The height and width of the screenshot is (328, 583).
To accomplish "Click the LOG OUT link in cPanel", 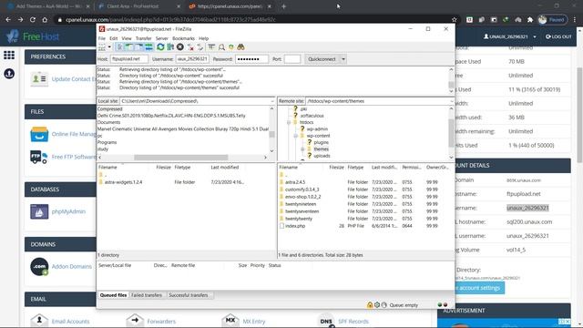I will [558, 36].
